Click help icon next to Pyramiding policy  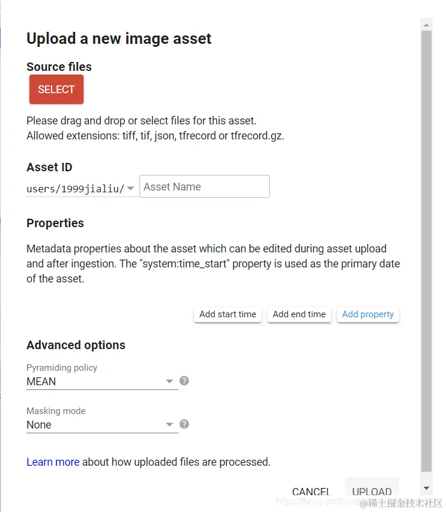point(184,381)
